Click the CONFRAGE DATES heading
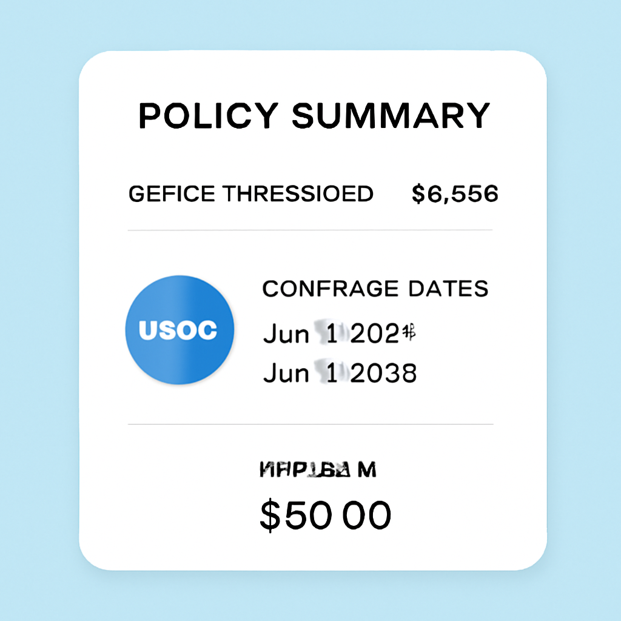The width and height of the screenshot is (621, 621). (x=375, y=289)
